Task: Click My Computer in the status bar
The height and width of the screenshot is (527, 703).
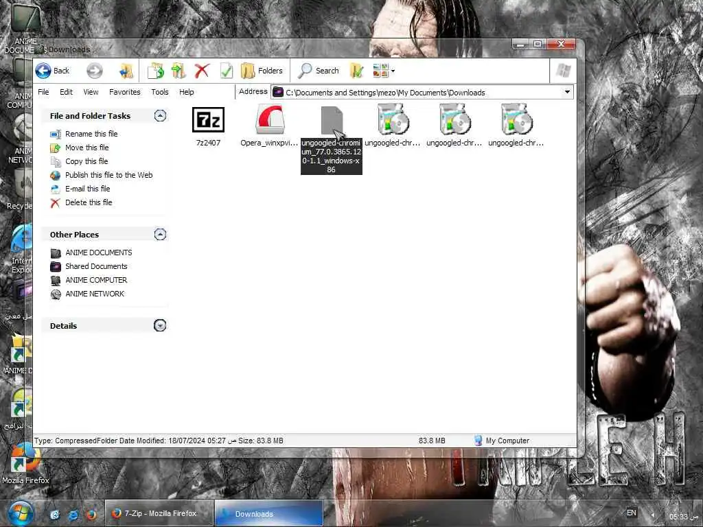Action: pyautogui.click(x=502, y=441)
